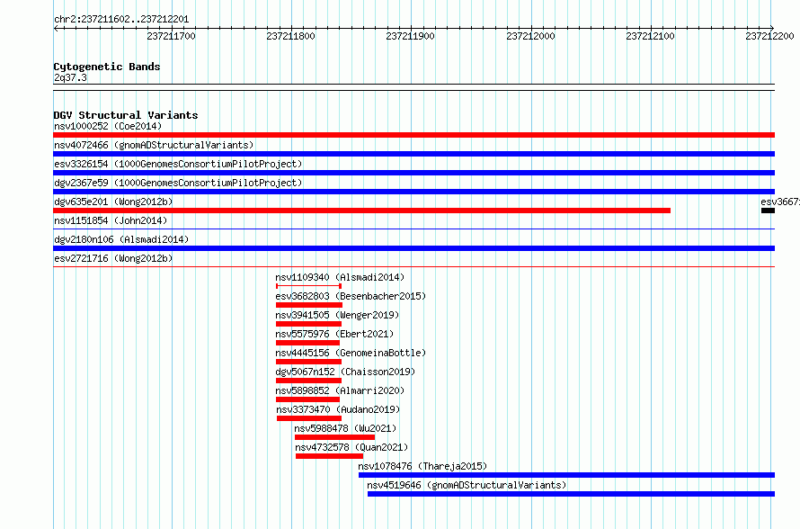Open nsv1078476 (Thareja2015) label
The height and width of the screenshot is (529, 800).
pos(422,466)
